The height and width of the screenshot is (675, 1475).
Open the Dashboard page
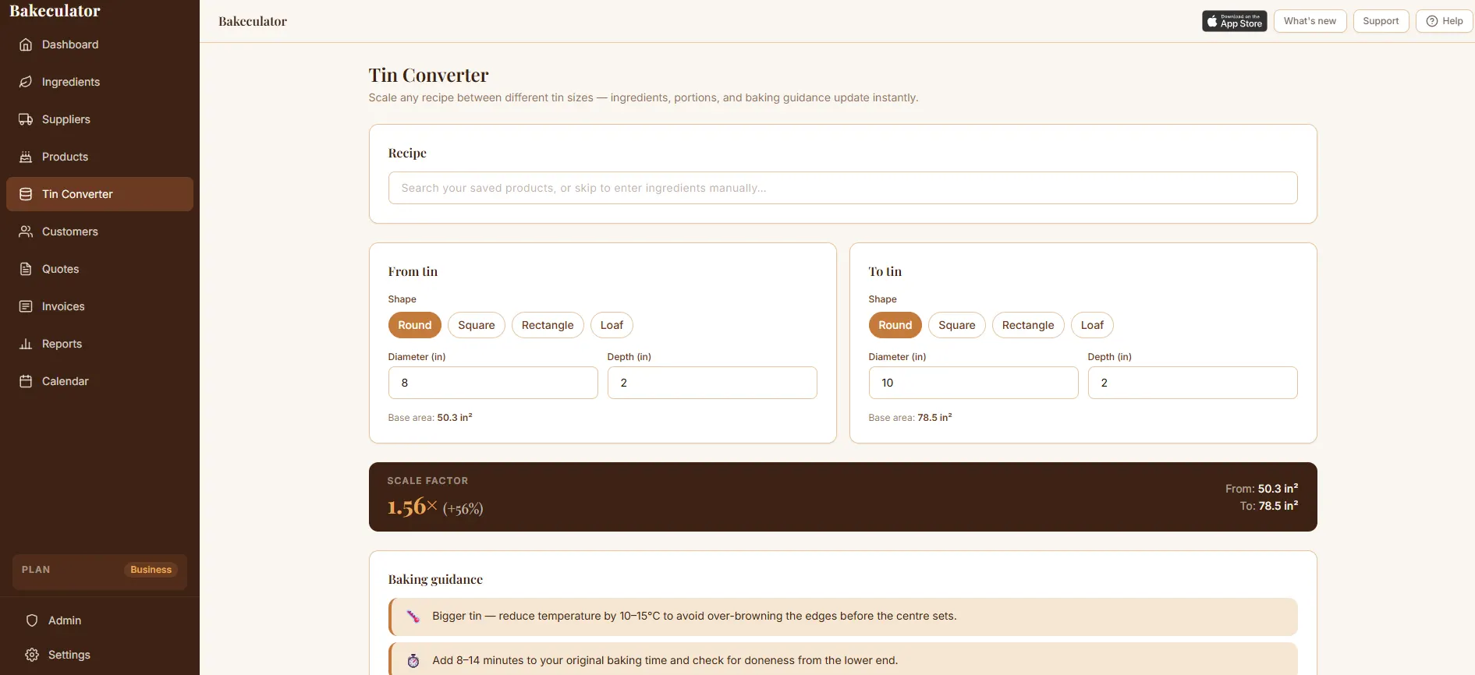[x=100, y=44]
